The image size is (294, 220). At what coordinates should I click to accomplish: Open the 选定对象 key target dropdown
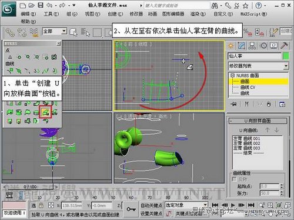[x=205, y=205]
